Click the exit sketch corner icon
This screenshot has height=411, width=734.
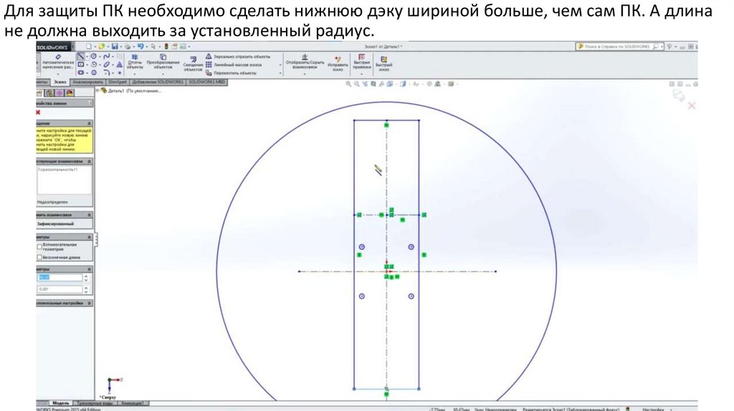click(678, 95)
